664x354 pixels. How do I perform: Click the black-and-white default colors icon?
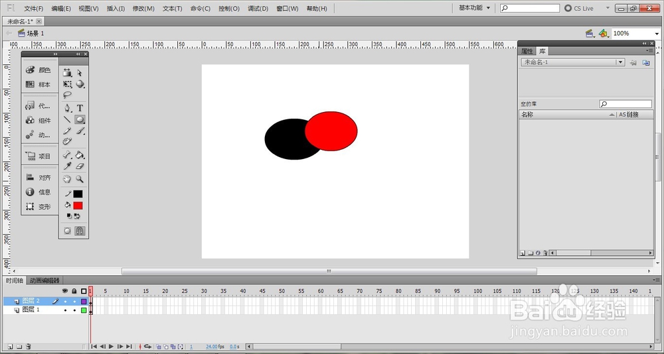click(70, 216)
